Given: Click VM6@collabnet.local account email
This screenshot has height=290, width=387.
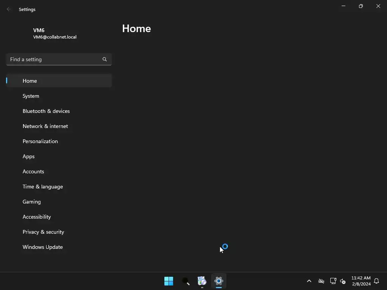Looking at the screenshot, I should [x=55, y=37].
